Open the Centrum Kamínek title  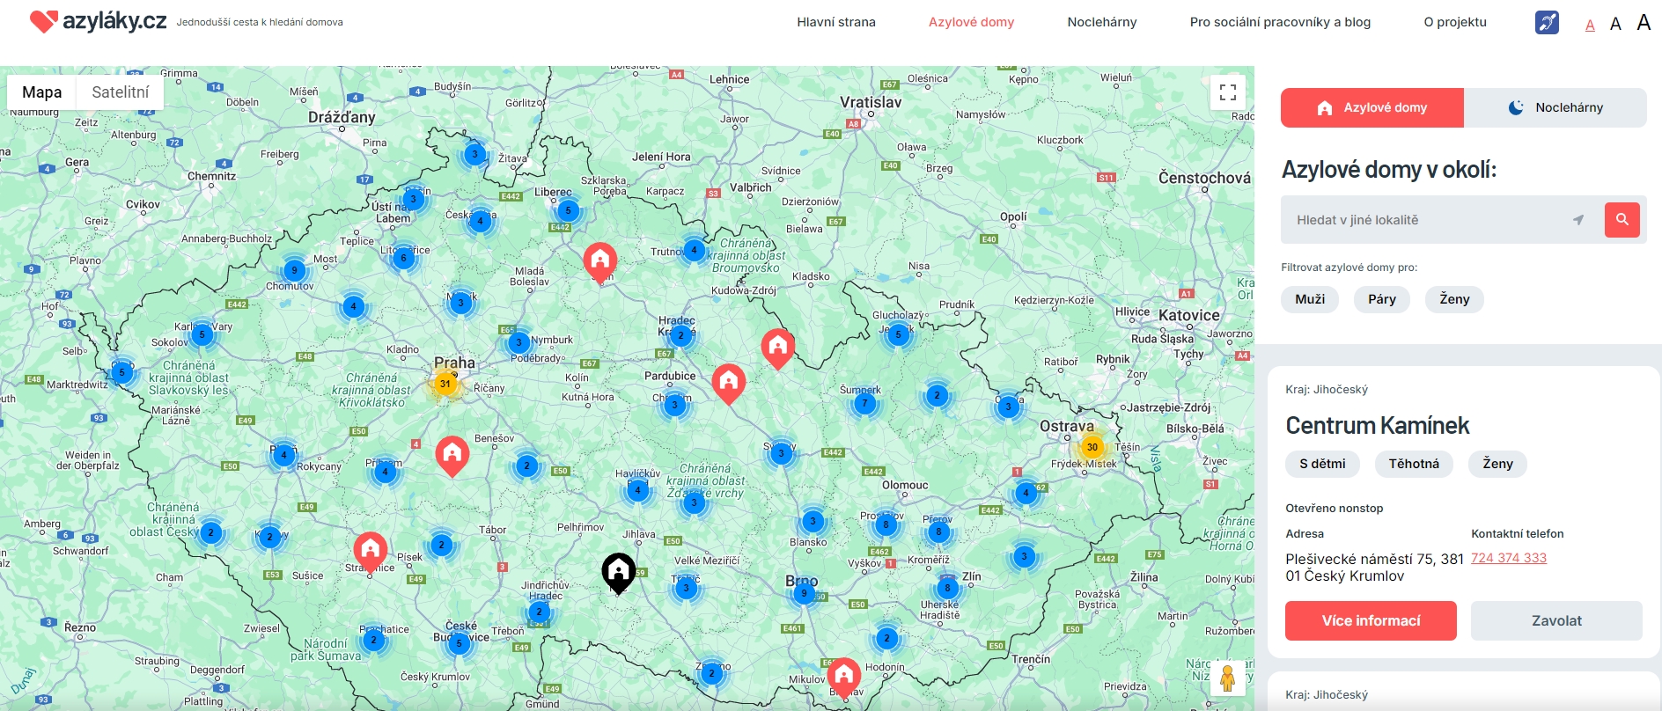1377,426
